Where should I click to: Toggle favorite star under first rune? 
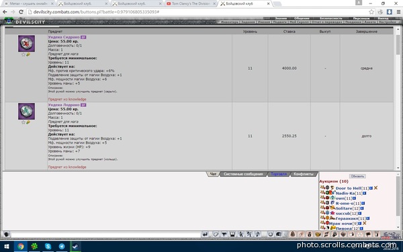coord(24,54)
